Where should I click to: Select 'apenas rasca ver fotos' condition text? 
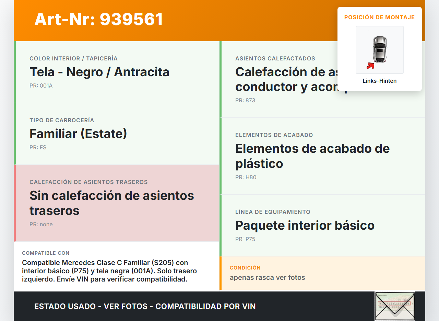(x=268, y=277)
